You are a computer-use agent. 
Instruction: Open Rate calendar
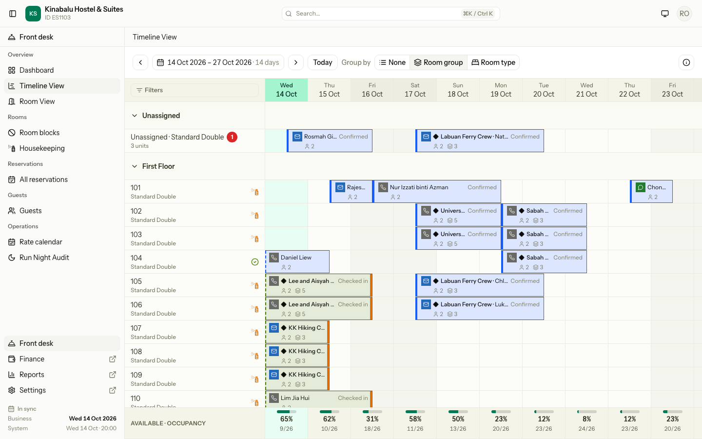(62, 242)
